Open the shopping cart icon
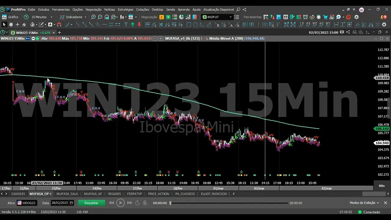Viewport: 391px width, 220px height. tap(325, 17)
